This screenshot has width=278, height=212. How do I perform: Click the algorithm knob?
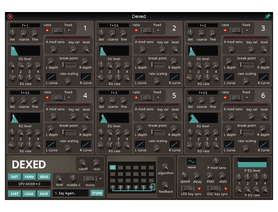point(166,166)
